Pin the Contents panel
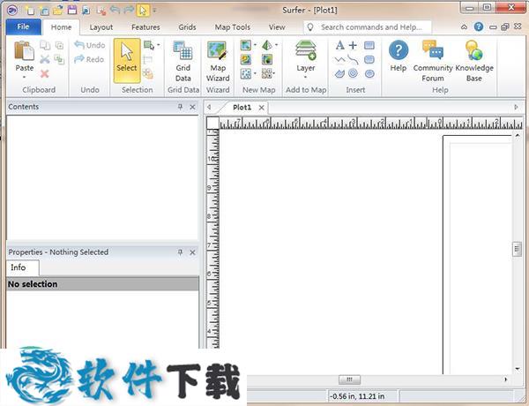529x406 pixels. click(180, 107)
